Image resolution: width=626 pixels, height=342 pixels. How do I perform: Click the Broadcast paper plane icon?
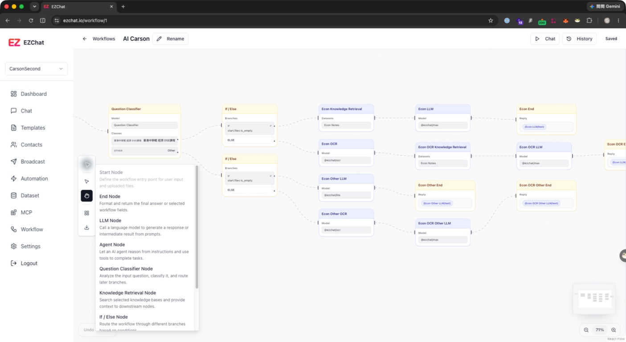14,162
